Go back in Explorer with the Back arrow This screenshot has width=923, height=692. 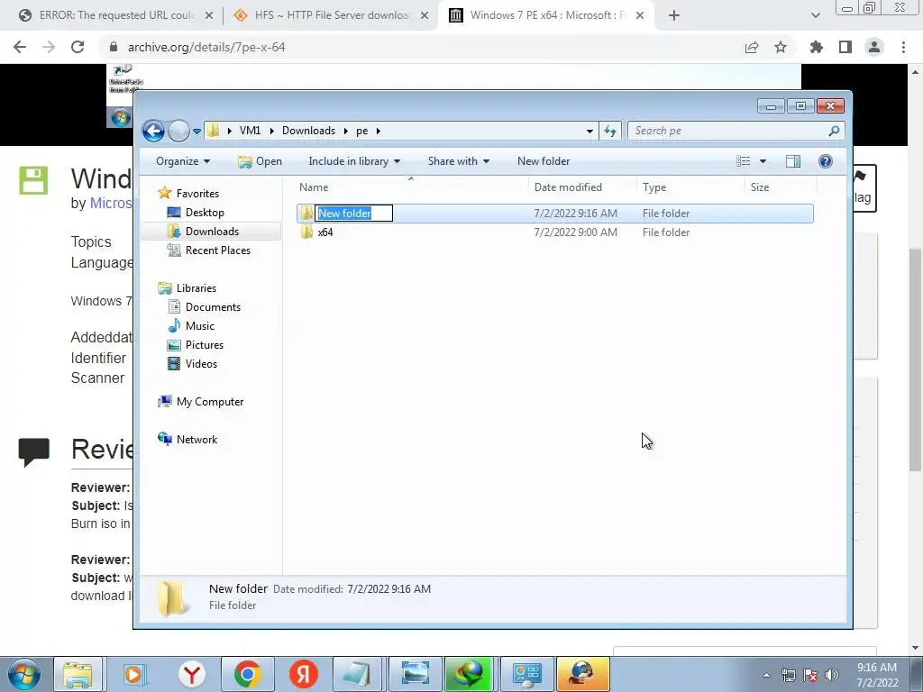tap(153, 131)
